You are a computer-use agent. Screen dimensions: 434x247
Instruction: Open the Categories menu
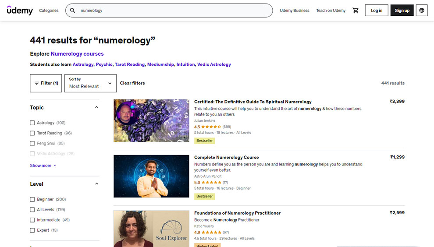point(49,11)
